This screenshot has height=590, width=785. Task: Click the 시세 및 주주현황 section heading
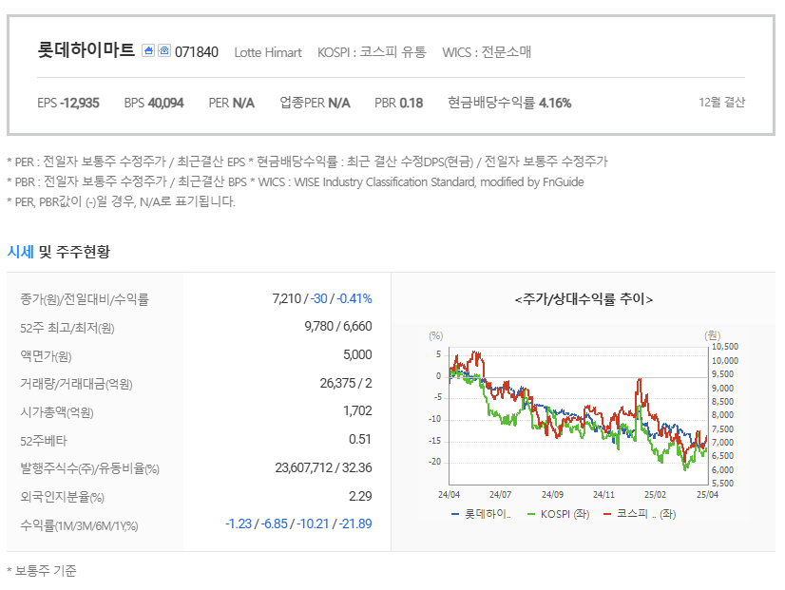pos(58,252)
